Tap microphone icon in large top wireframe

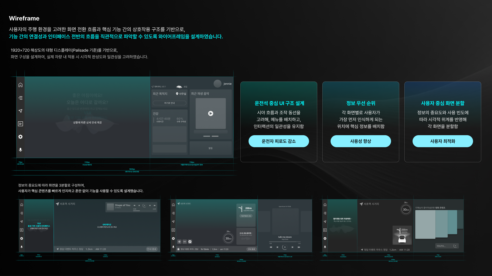[x=20, y=150]
